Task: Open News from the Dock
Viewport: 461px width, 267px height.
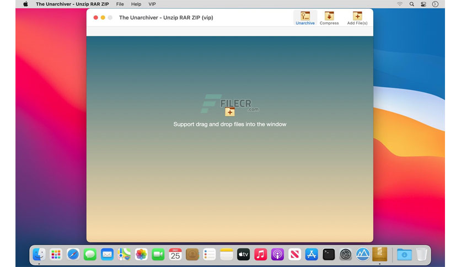Action: tap(294, 254)
